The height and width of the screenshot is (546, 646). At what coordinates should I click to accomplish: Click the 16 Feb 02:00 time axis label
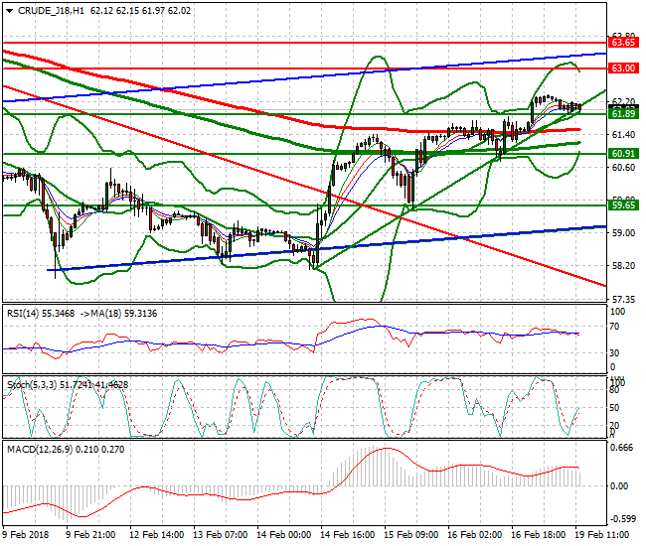475,535
